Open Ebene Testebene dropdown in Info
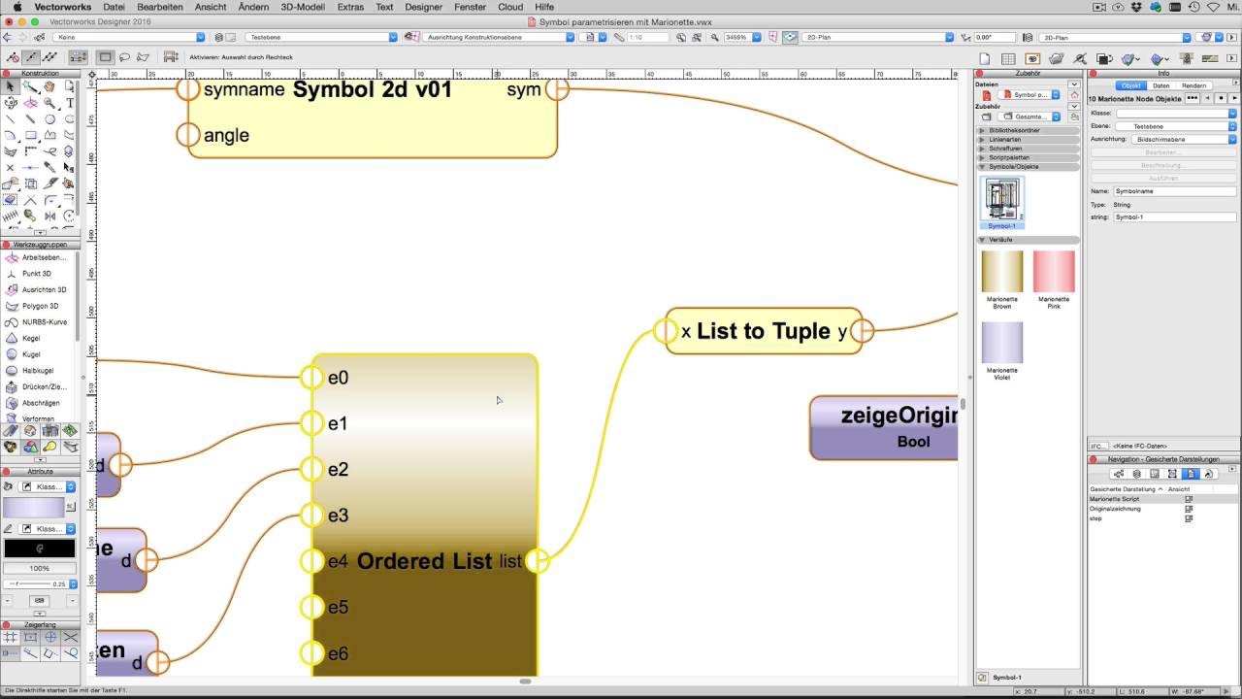Viewport: 1242px width, 699px height. coord(1176,126)
